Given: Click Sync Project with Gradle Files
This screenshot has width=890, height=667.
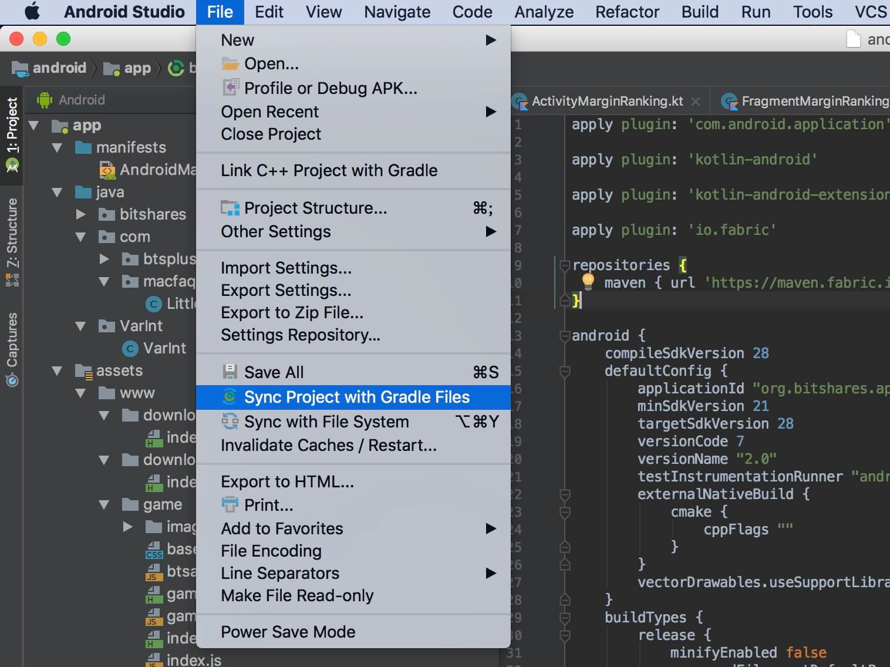Looking at the screenshot, I should click(x=353, y=397).
